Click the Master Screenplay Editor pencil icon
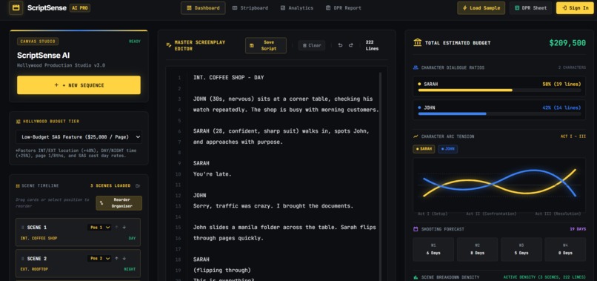 point(169,45)
